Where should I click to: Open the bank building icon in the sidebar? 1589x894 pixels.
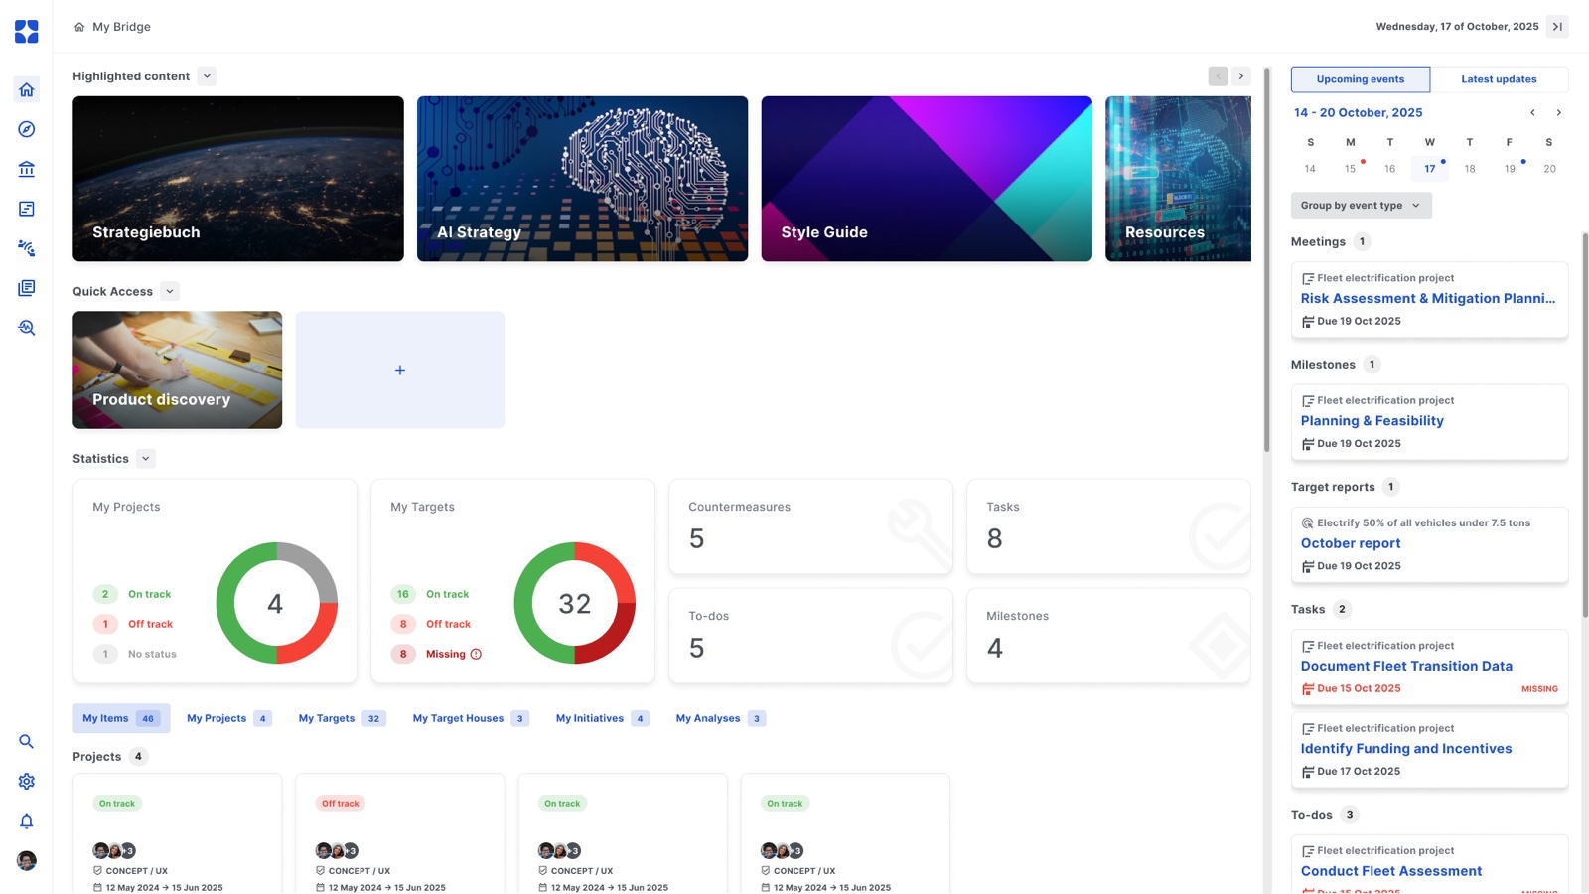click(27, 169)
